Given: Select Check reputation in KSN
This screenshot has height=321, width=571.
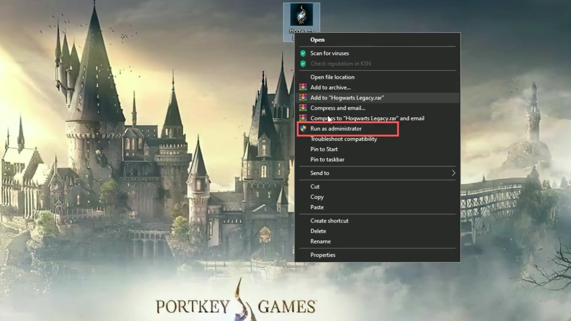Looking at the screenshot, I should click(341, 64).
